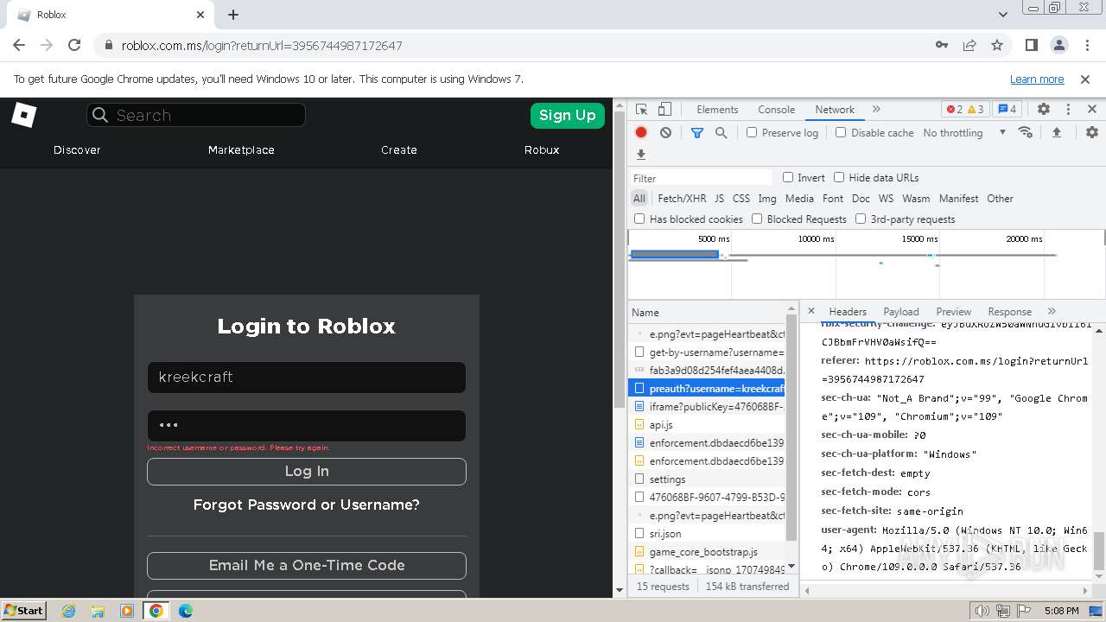Click the share page icon in address bar

click(x=969, y=45)
